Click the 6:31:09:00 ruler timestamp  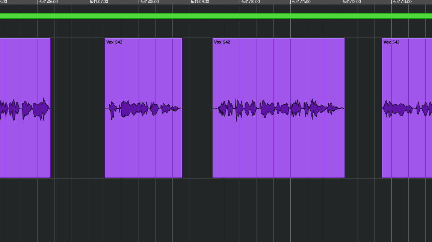tap(200, 2)
